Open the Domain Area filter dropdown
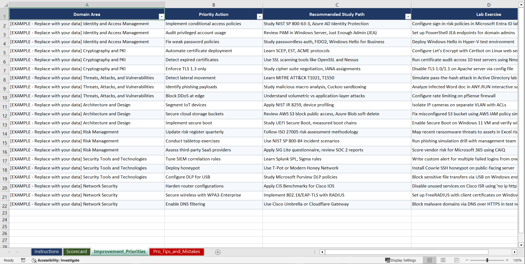The width and height of the screenshot is (525, 264). [162, 16]
